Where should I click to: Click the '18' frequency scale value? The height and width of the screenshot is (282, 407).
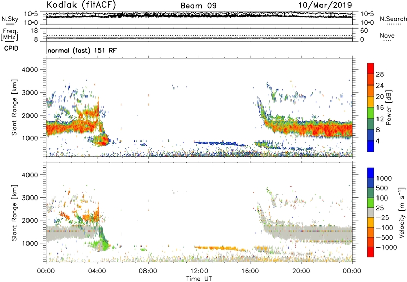(34, 31)
